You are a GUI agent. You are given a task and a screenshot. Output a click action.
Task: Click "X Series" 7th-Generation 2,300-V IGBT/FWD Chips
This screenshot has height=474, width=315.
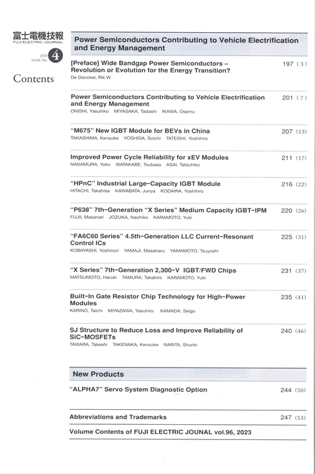153,270
